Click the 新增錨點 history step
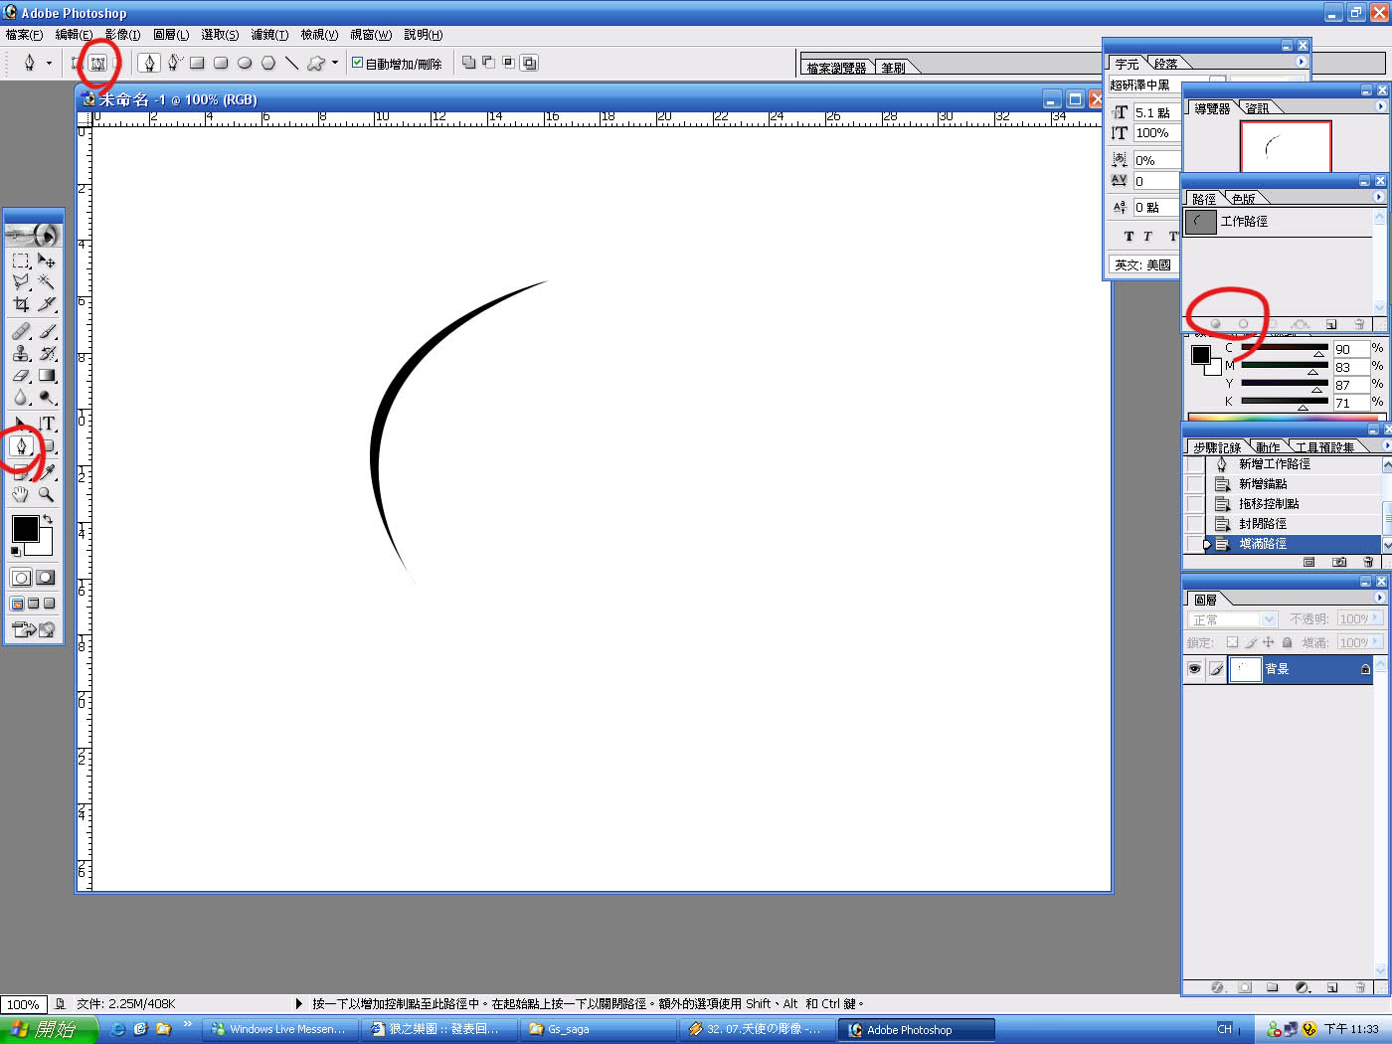Viewport: 1392px width, 1044px height. coord(1263,484)
